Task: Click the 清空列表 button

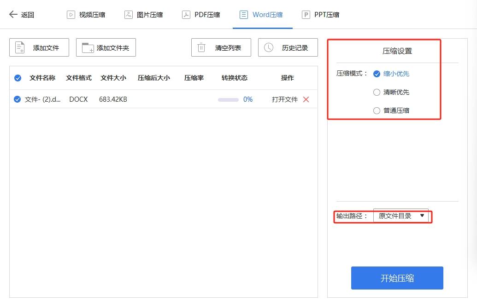Action: pyautogui.click(x=221, y=47)
